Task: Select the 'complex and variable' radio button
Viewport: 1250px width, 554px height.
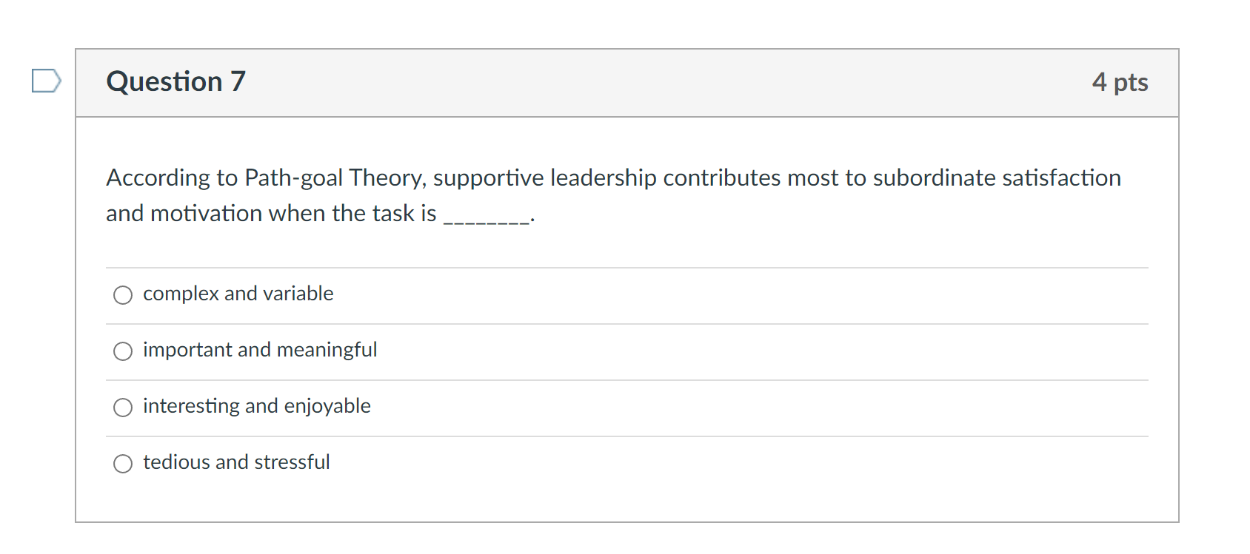Action: pyautogui.click(x=123, y=294)
